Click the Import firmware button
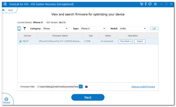 click(140, 41)
